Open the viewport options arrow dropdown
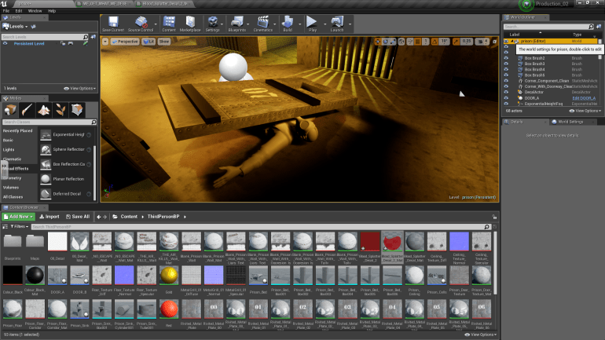Image resolution: width=605 pixels, height=340 pixels. tap(105, 42)
